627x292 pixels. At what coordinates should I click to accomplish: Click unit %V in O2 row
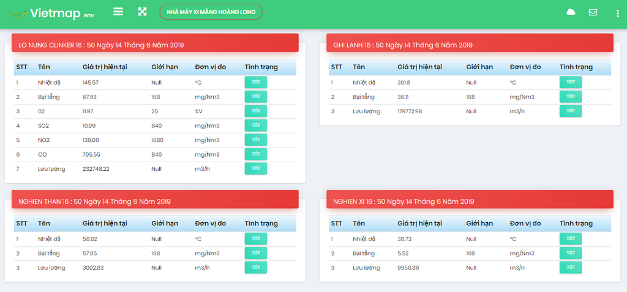tap(199, 111)
